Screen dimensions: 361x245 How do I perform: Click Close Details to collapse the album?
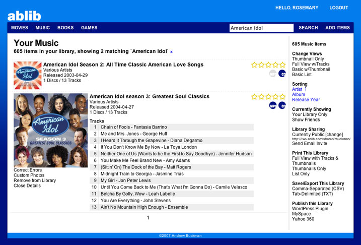(27, 186)
